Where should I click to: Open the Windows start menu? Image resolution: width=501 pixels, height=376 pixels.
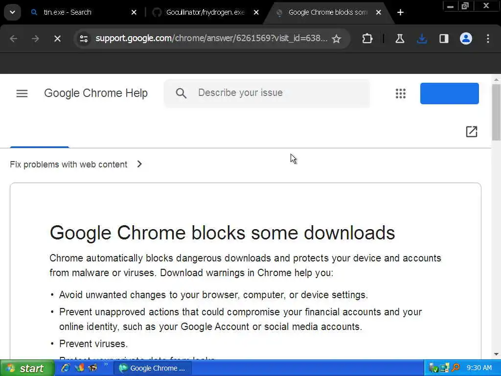(x=27, y=368)
